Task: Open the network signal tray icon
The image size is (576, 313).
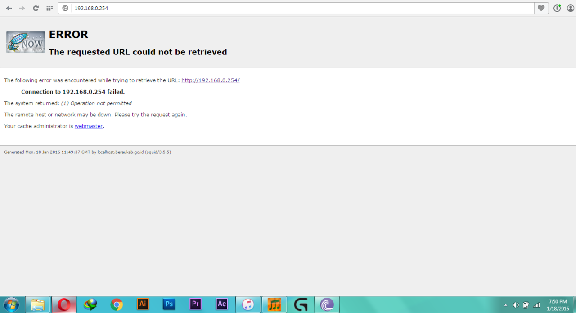Action: point(536,305)
